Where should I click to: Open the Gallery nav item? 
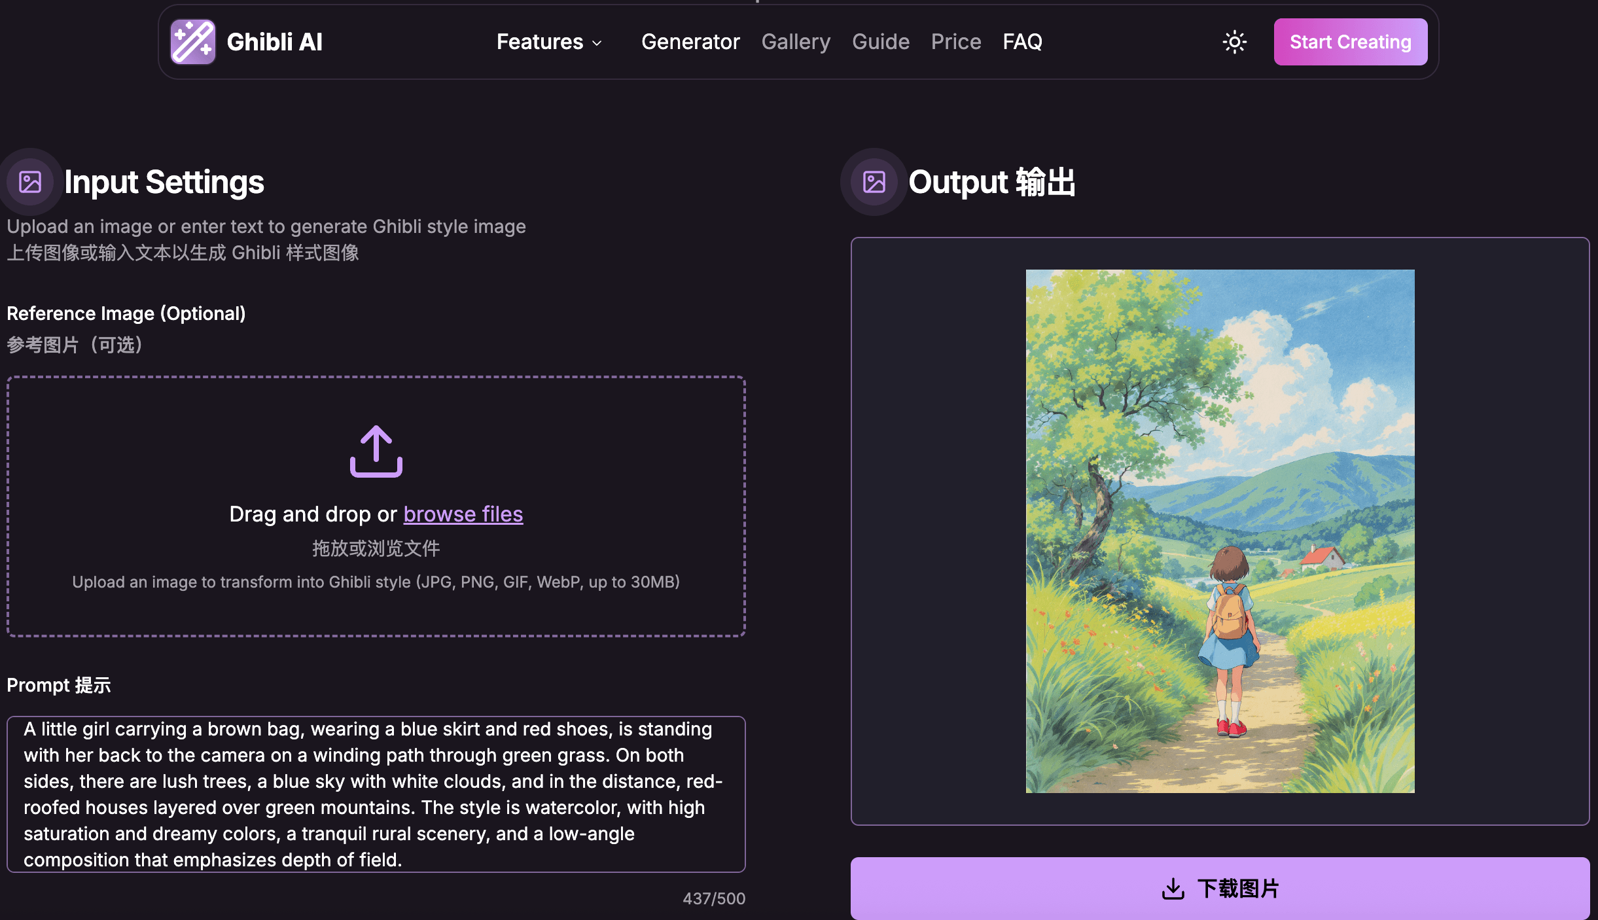coord(796,42)
